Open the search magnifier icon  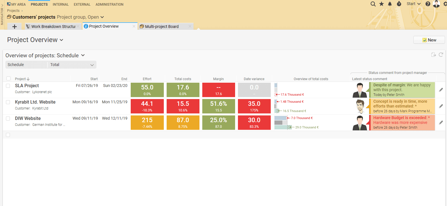pos(373,4)
